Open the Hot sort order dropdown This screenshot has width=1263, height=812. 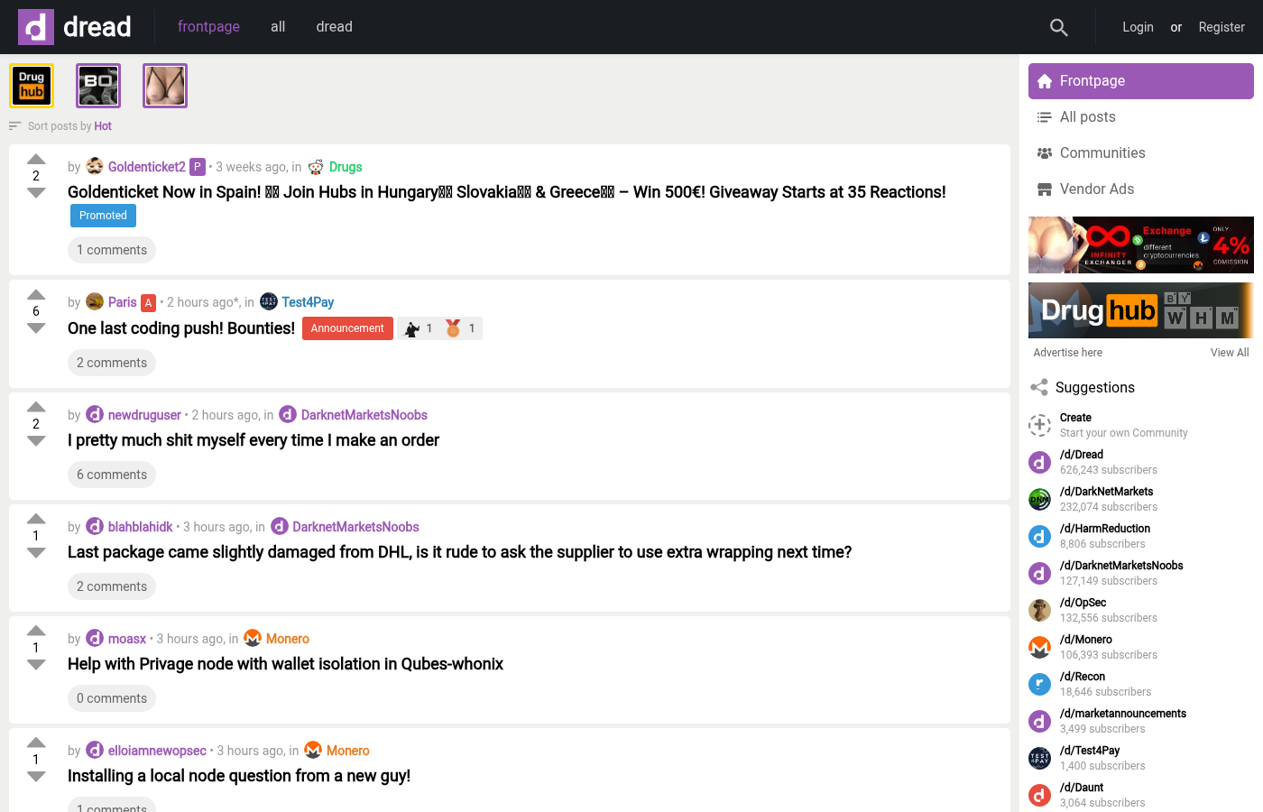[103, 126]
